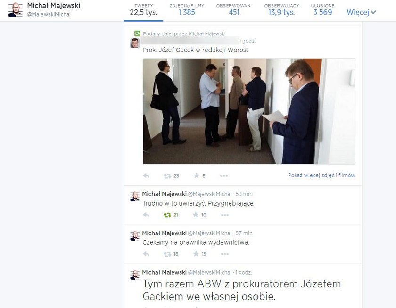Favorite 'Czekamy na prawnika wydawnictwa' tweet
This screenshot has height=308, width=396.
point(196,254)
